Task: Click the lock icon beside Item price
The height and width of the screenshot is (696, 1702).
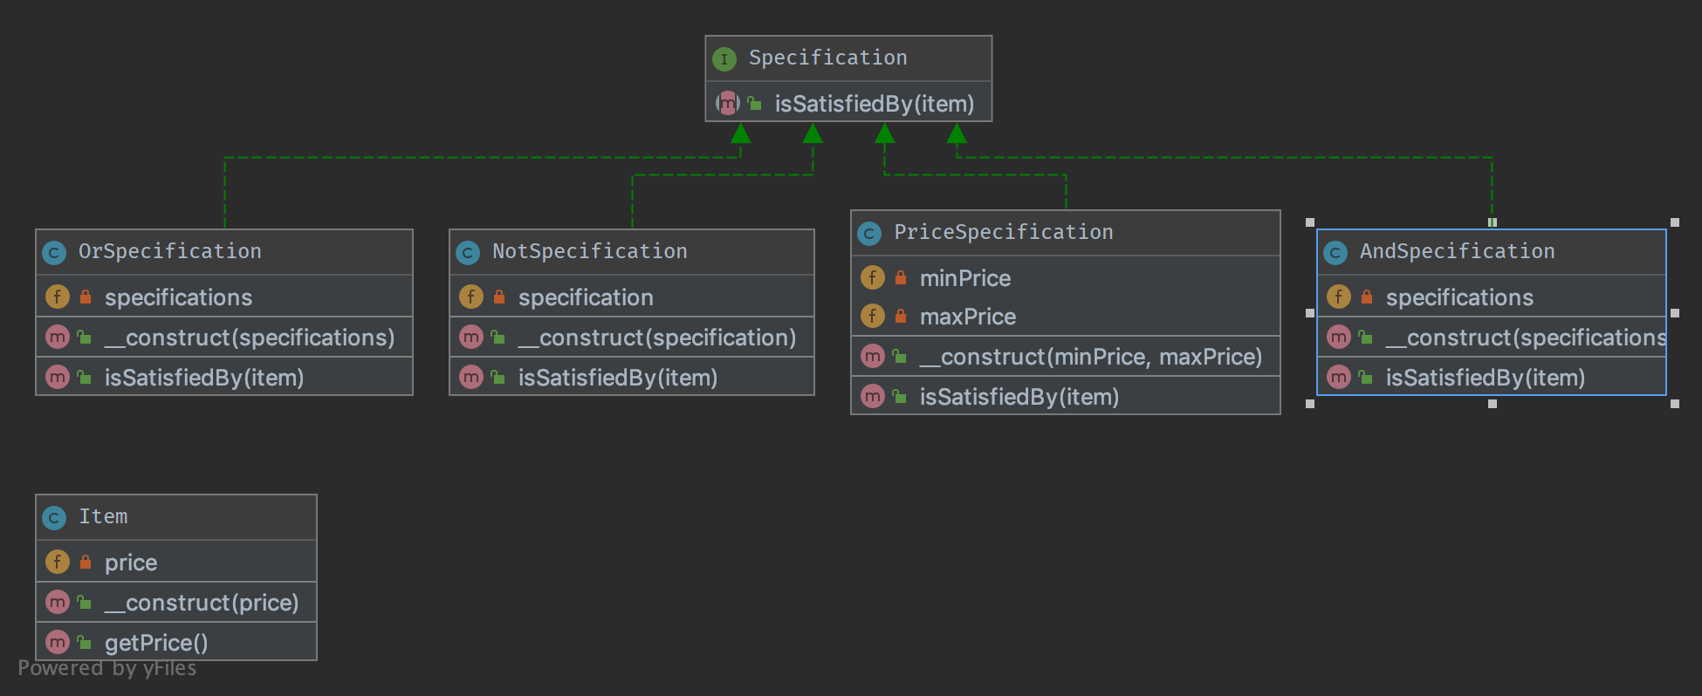Action: click(x=86, y=563)
